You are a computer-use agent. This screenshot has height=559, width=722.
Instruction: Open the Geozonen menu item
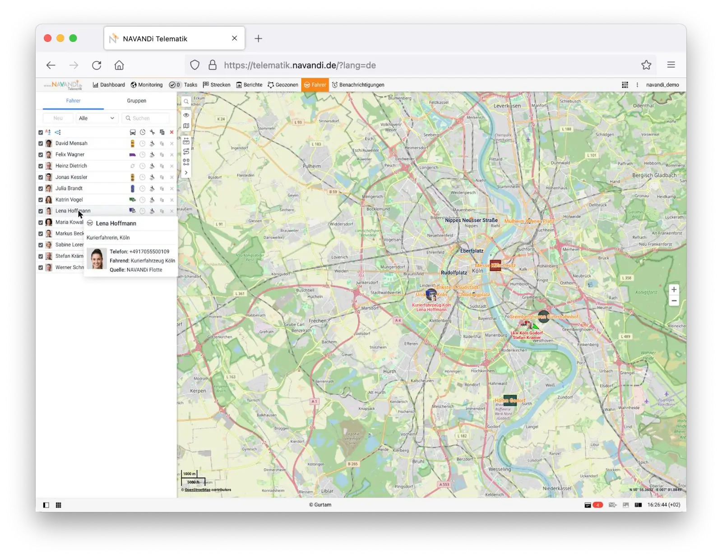(x=283, y=85)
